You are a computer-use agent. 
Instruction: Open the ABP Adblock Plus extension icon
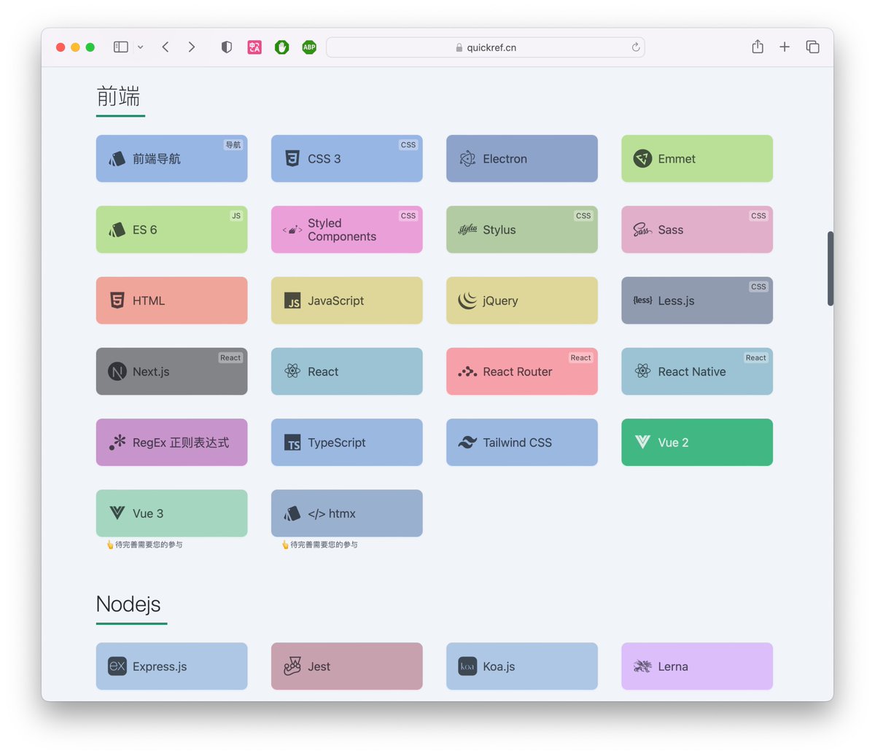(309, 47)
